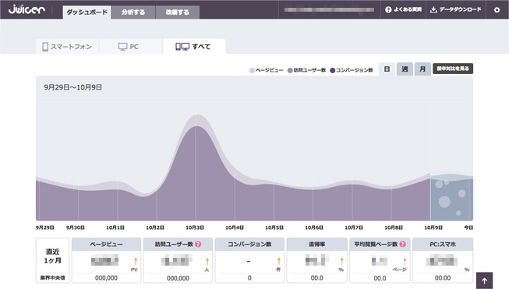Switch to the 分析する tab
Screen dimensions: 509x289
click(133, 12)
